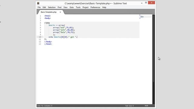
Task: Click line number 5 in the gutter
Action: tap(40, 25)
